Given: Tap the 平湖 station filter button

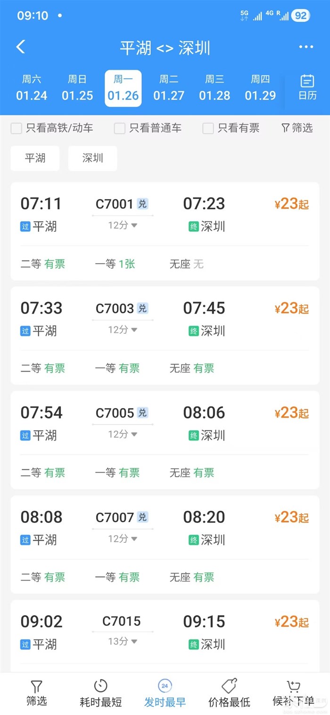Looking at the screenshot, I should 35,158.
